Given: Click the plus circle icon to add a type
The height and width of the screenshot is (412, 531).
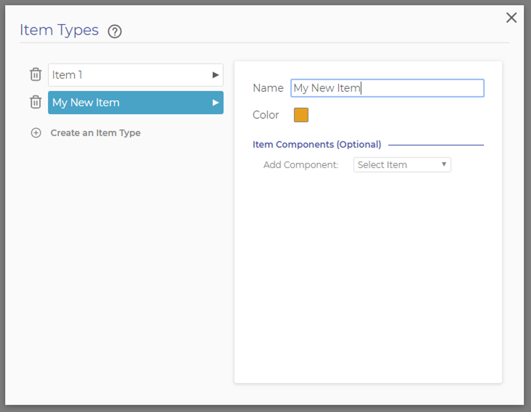Looking at the screenshot, I should coord(36,133).
